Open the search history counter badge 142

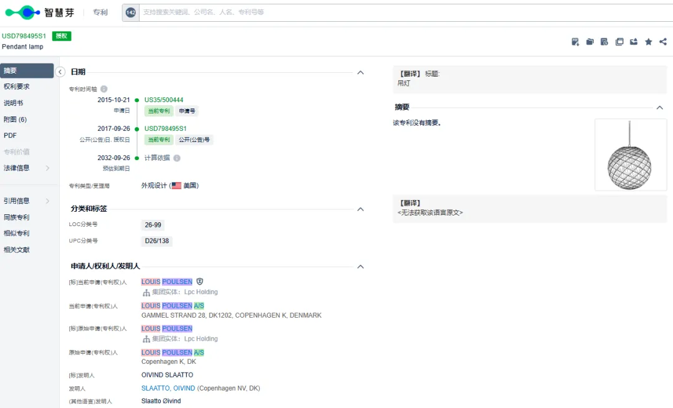(130, 12)
